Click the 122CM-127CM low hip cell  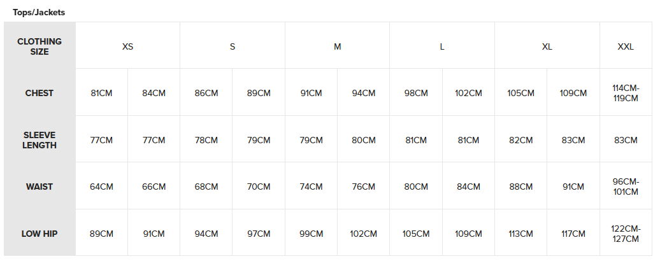tap(626, 234)
